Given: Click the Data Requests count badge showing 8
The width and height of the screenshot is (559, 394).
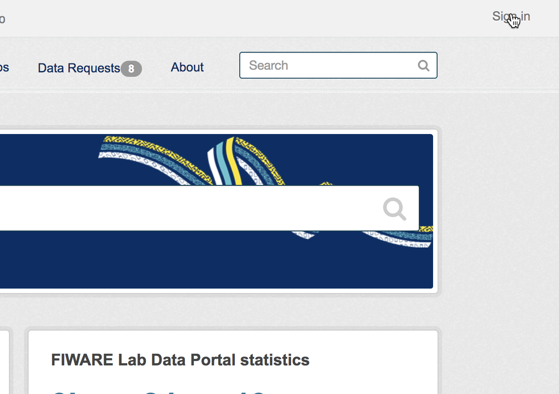Looking at the screenshot, I should [x=131, y=69].
